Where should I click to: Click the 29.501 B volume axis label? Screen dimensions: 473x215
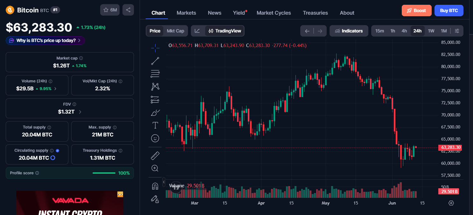coord(449,191)
